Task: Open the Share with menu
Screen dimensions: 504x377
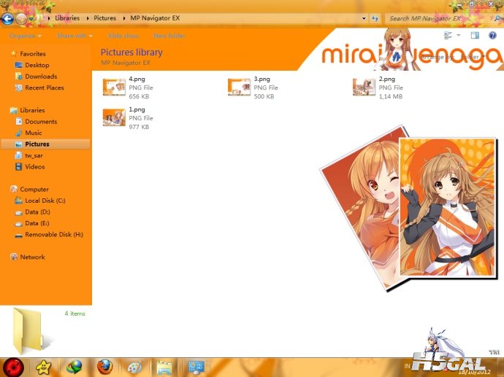Action: 73,35
